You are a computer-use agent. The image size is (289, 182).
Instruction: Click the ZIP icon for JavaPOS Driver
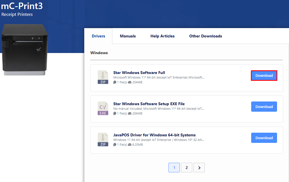(x=103, y=140)
